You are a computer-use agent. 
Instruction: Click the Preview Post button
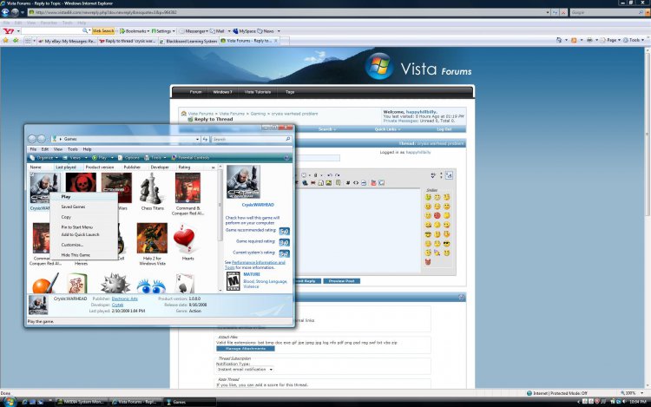pos(341,281)
